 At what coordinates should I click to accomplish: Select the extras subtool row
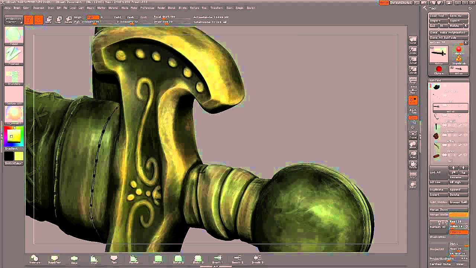pyautogui.click(x=450, y=108)
